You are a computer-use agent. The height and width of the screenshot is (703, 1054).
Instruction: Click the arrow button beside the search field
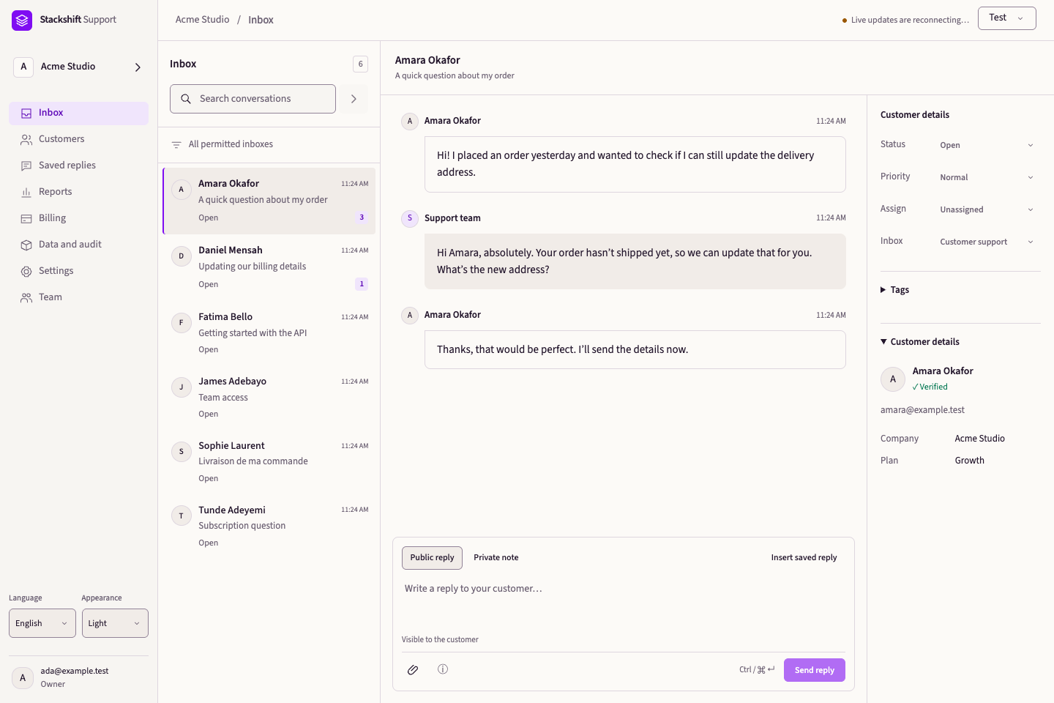click(354, 99)
